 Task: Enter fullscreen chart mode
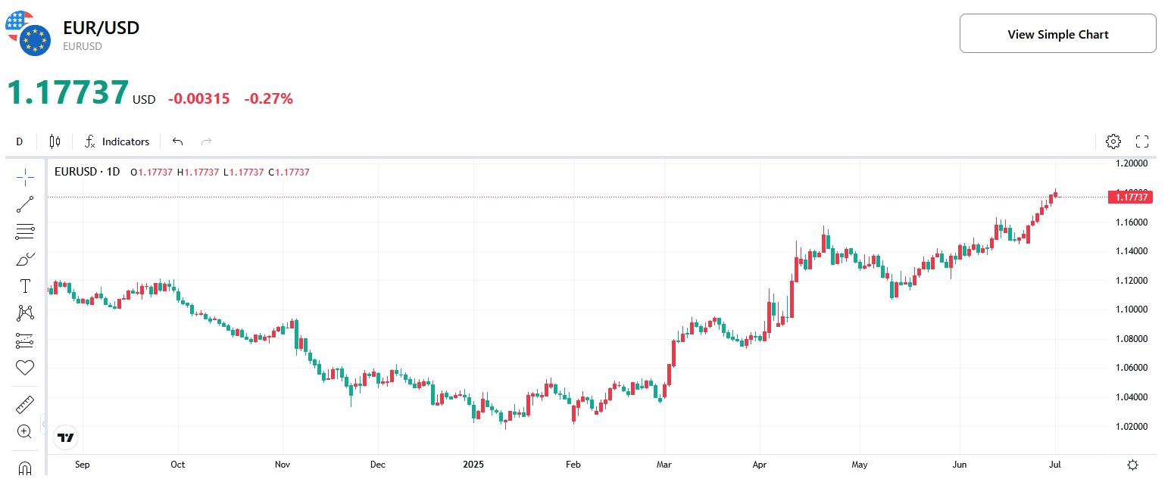1143,141
